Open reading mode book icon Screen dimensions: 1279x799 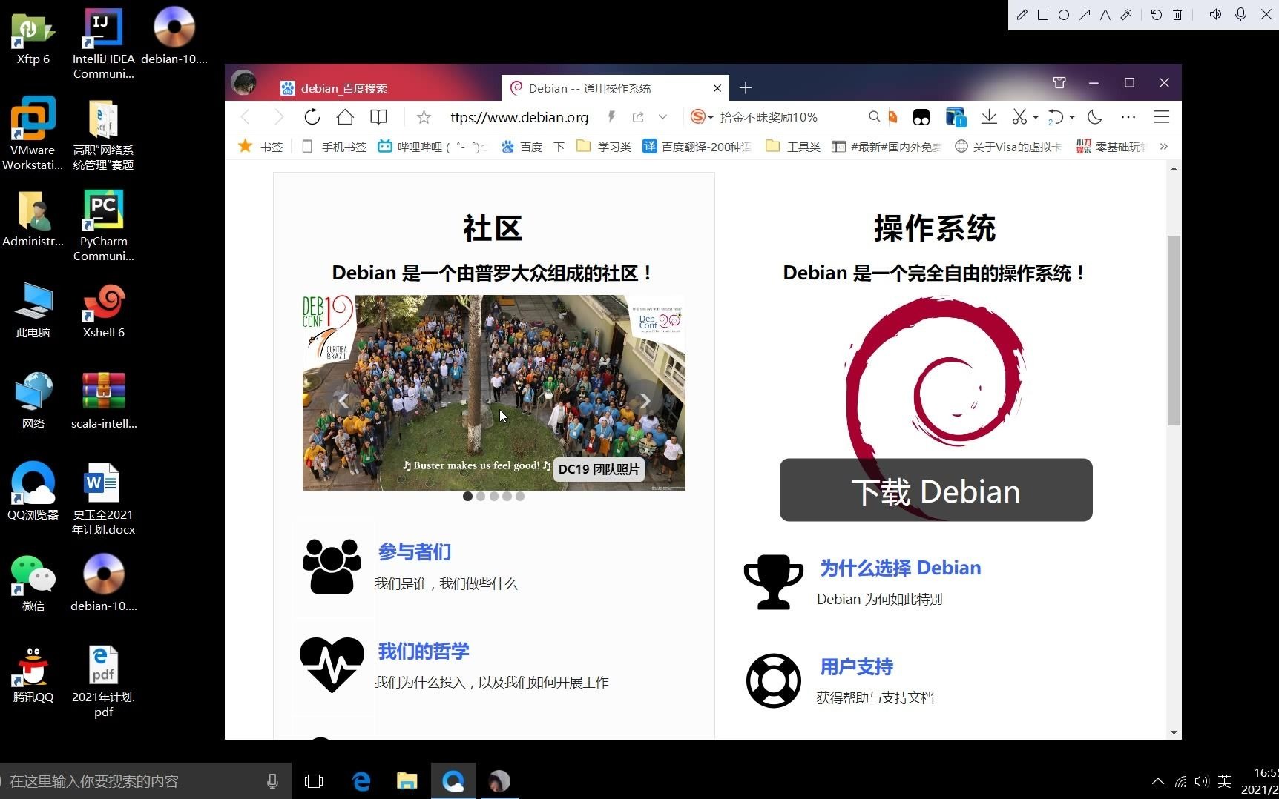tap(378, 117)
